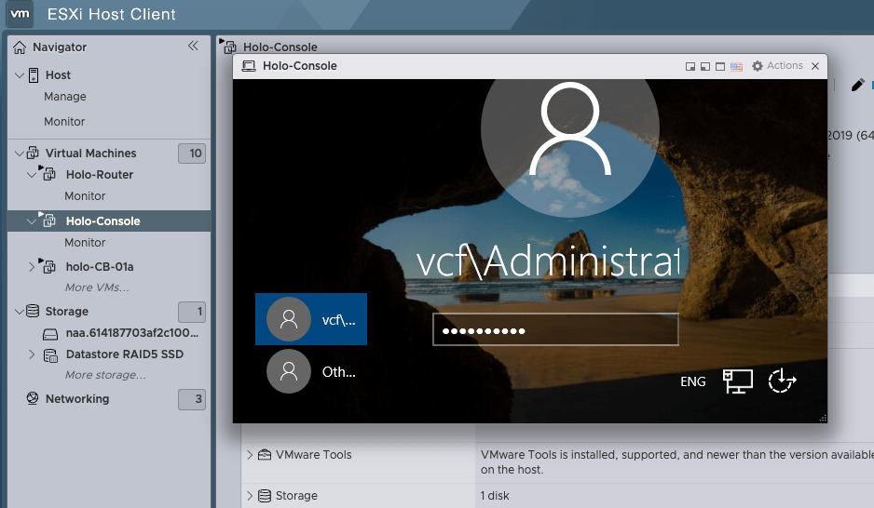Open Networking in the Navigator
This screenshot has height=508, width=874.
[77, 399]
